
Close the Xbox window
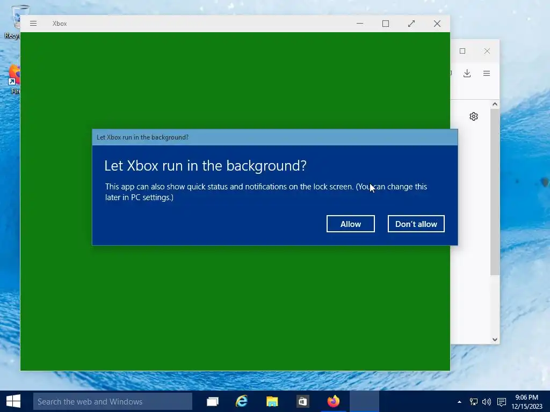pyautogui.click(x=437, y=24)
